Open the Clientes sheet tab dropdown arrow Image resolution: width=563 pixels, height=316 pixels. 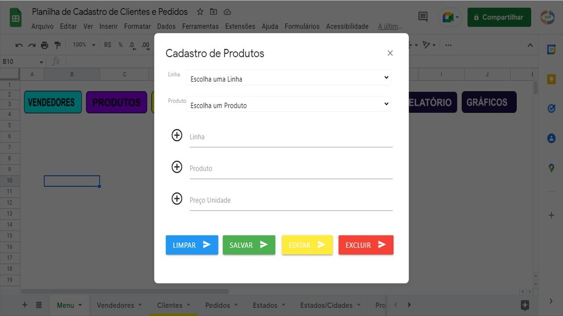click(x=188, y=305)
